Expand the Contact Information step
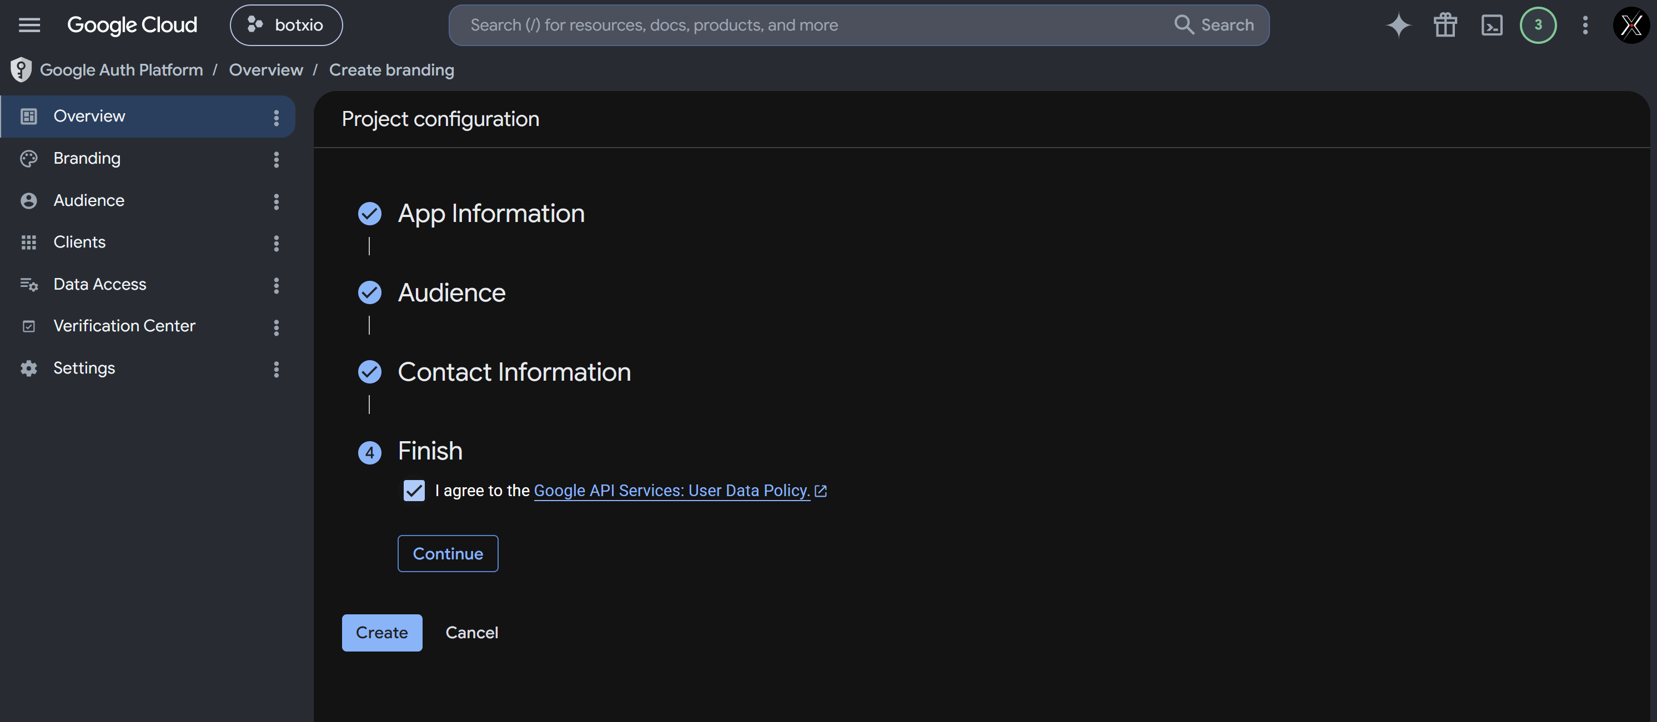Viewport: 1657px width, 722px height. click(x=515, y=372)
